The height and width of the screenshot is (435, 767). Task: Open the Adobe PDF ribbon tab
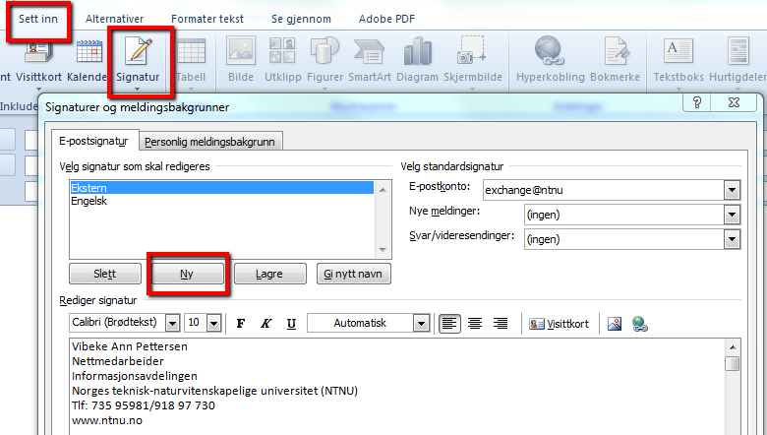pyautogui.click(x=386, y=19)
